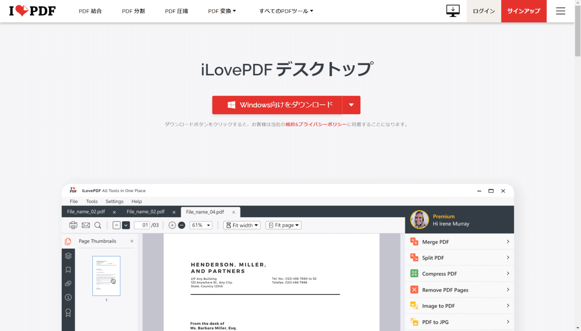Open PDF 圧縮 in the top navigation
This screenshot has width=581, height=331.
[176, 11]
